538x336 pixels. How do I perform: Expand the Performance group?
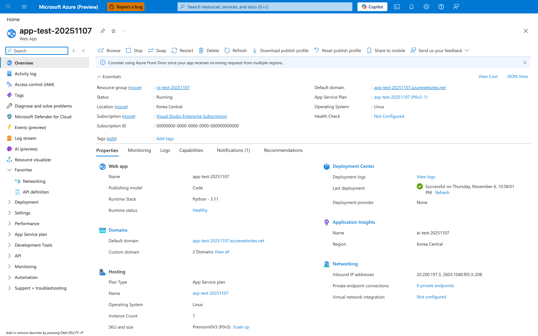click(x=9, y=223)
